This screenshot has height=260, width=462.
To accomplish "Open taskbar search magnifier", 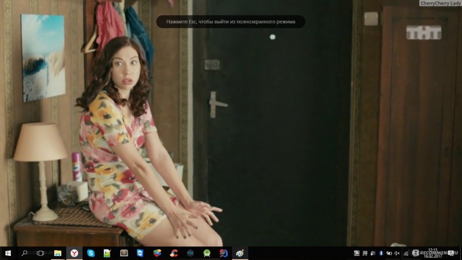I will pyautogui.click(x=24, y=253).
